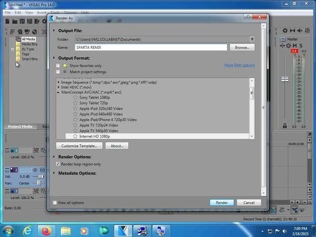
Task: Open the Insert menu
Action: pos(42,12)
